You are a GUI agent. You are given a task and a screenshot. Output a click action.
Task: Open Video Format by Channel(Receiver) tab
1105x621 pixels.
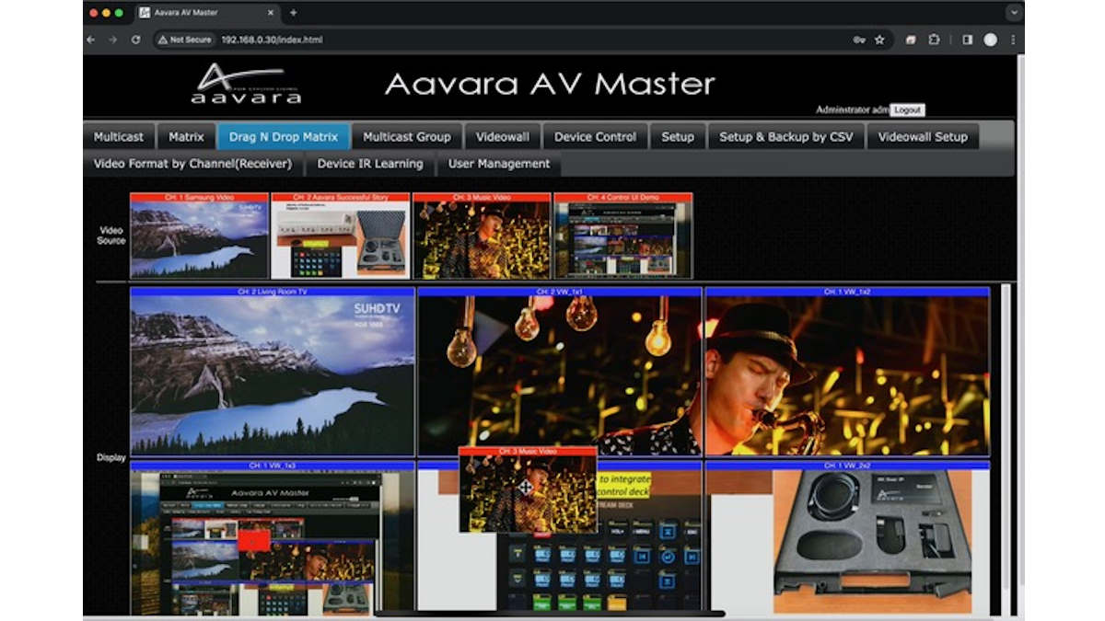193,164
